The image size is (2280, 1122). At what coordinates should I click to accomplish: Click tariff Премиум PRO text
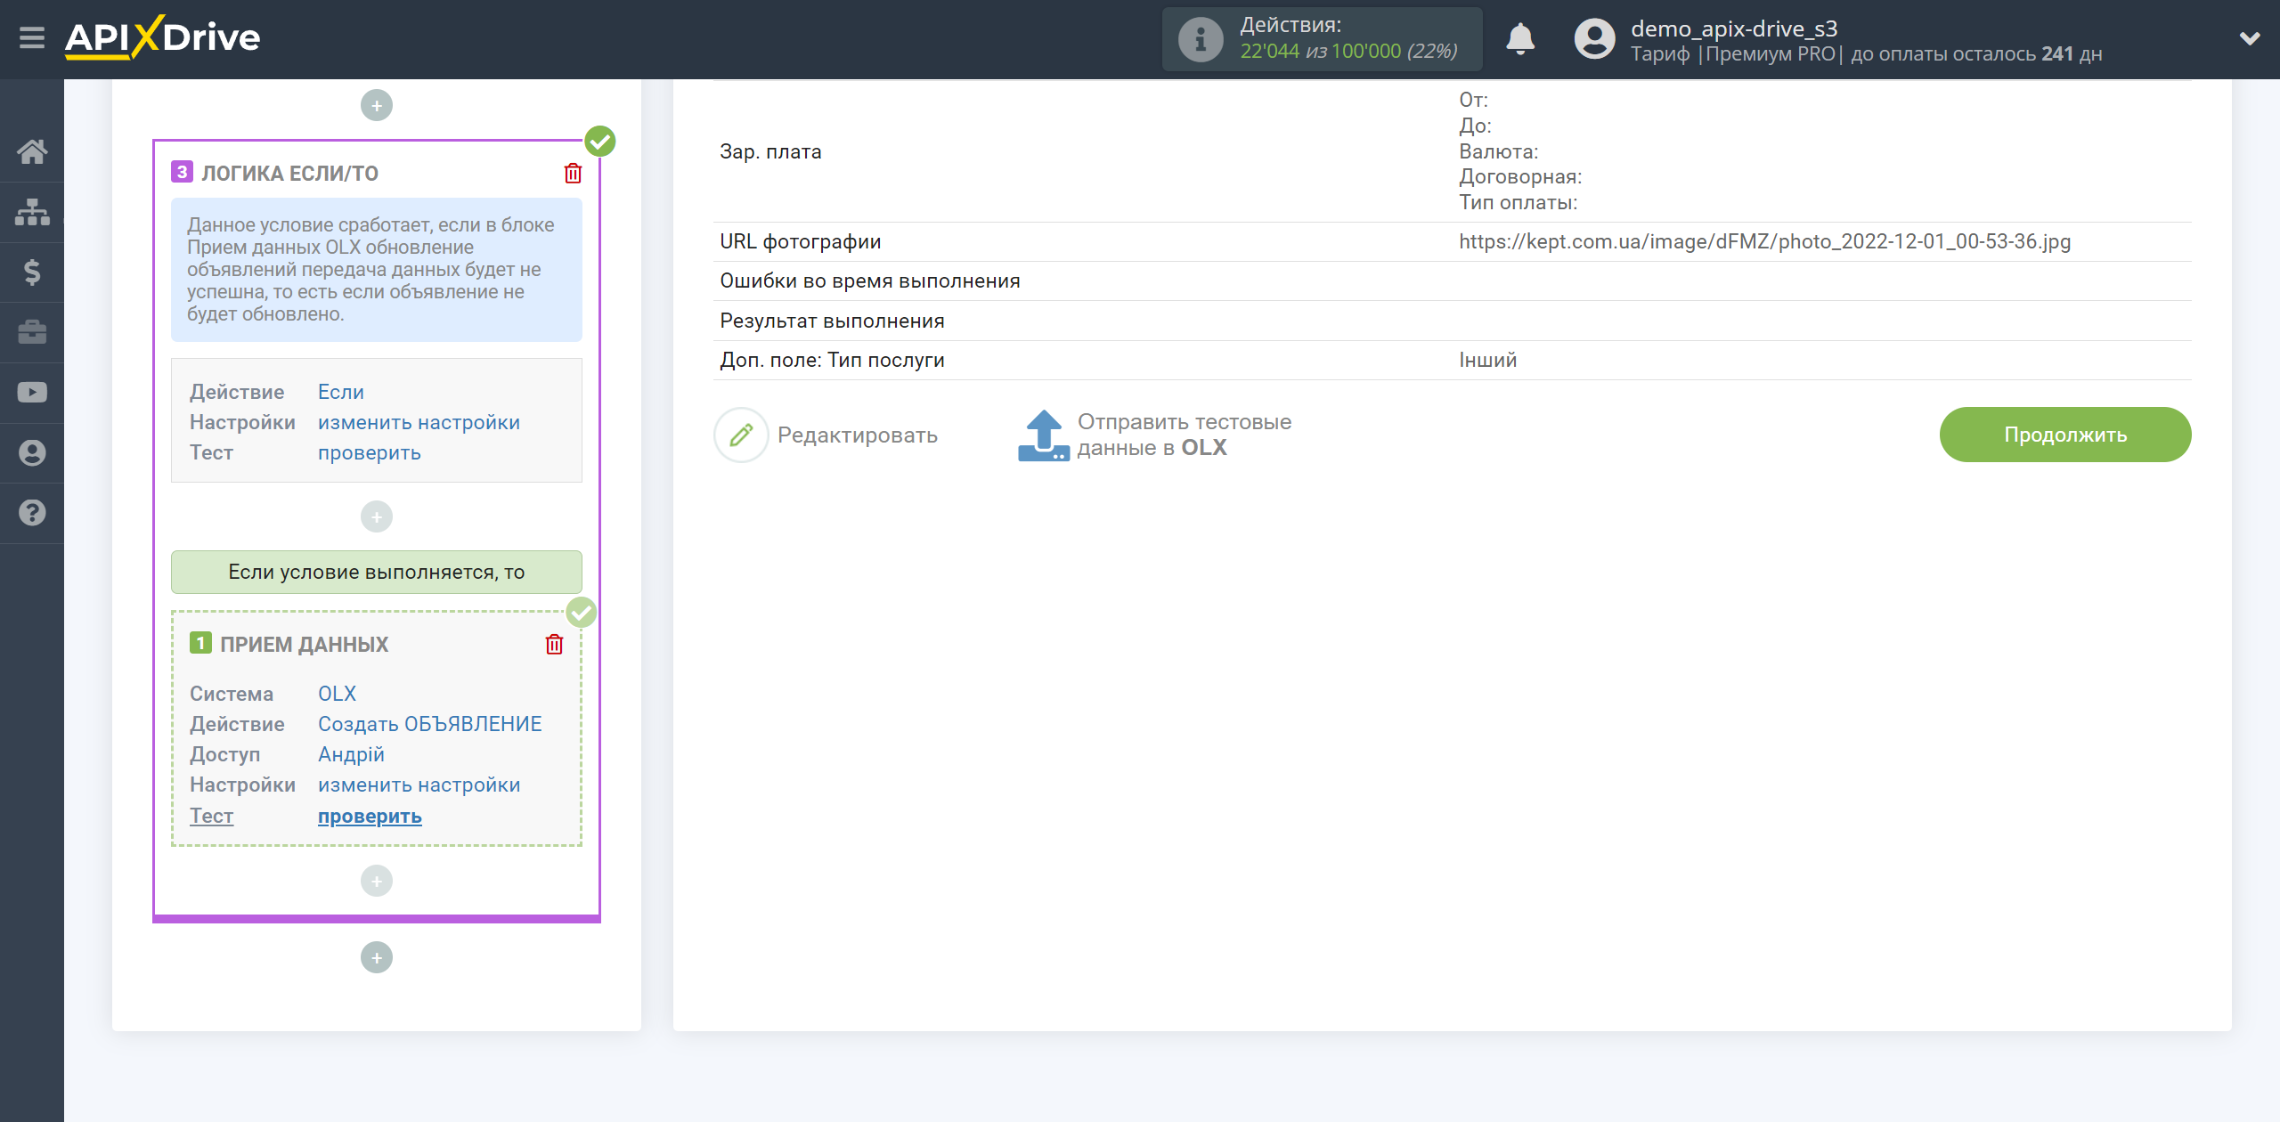pos(1771,53)
